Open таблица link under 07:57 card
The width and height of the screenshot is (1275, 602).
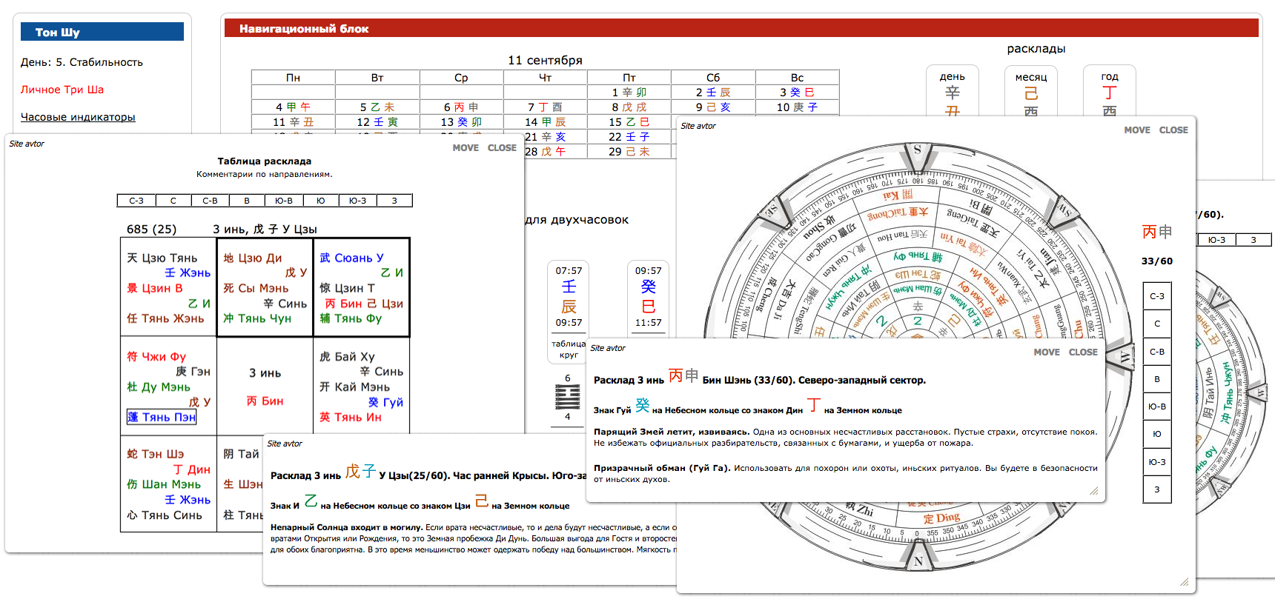click(x=569, y=344)
